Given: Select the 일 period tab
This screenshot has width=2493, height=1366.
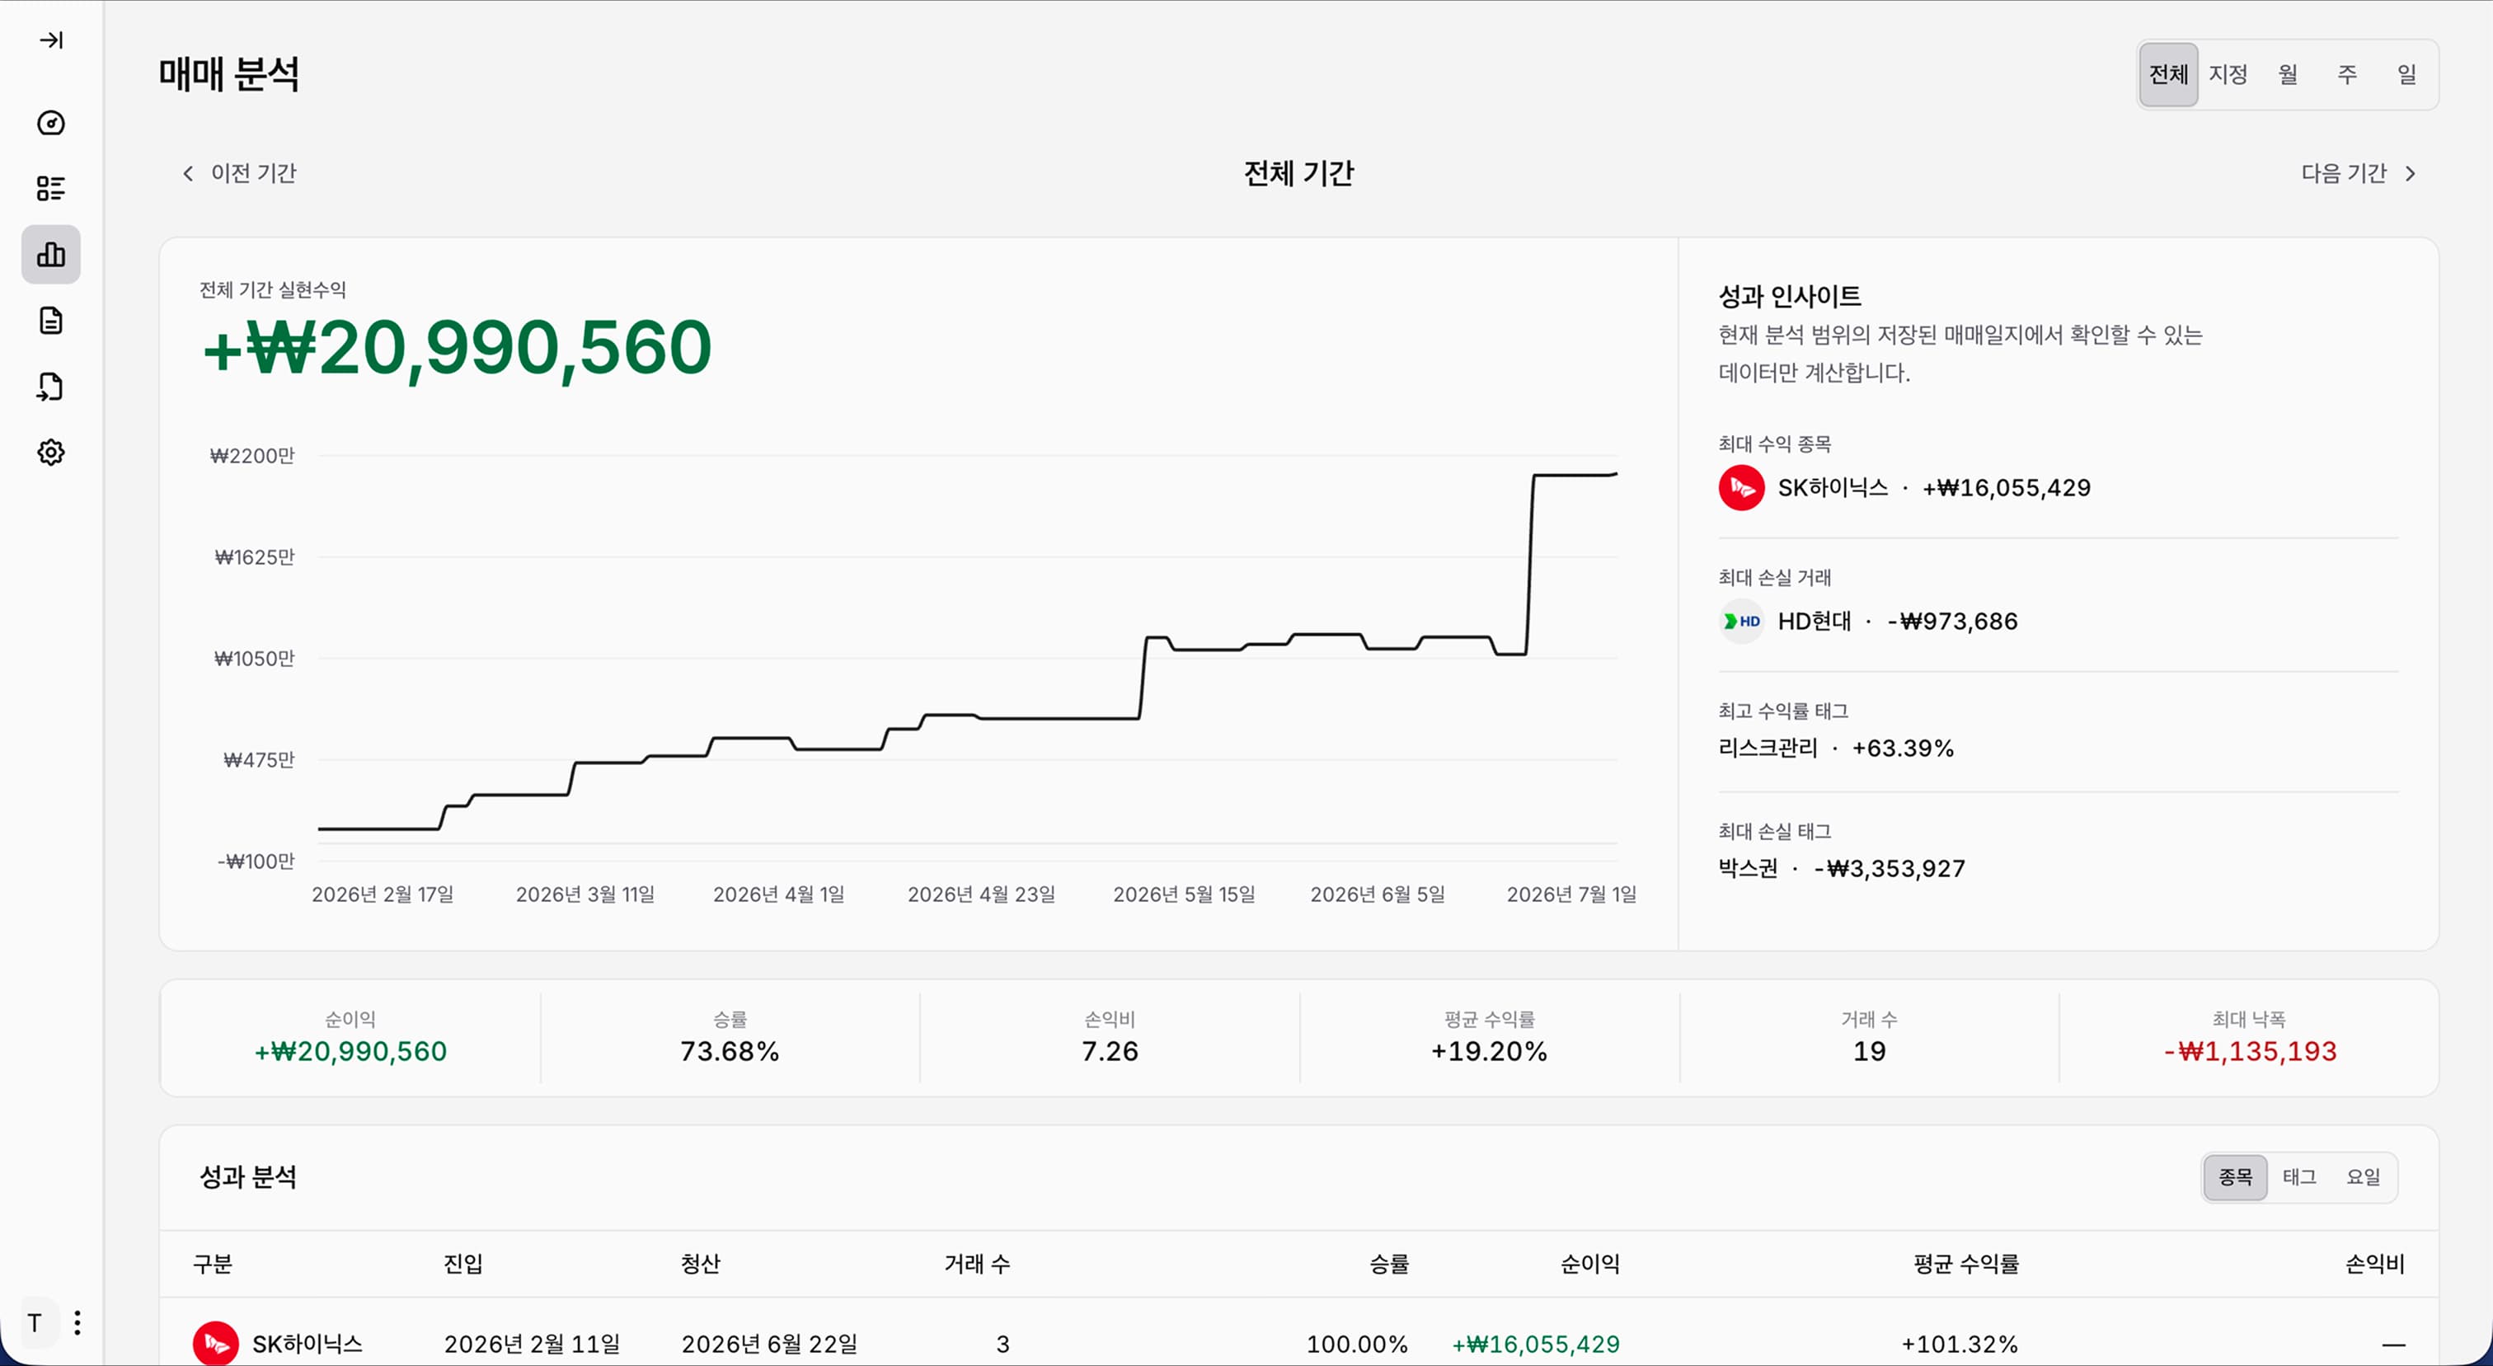Looking at the screenshot, I should [x=2407, y=74].
